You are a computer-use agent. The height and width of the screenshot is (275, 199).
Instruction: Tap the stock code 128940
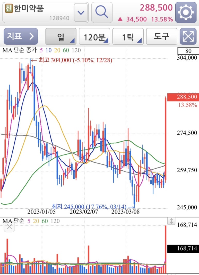(x=59, y=18)
